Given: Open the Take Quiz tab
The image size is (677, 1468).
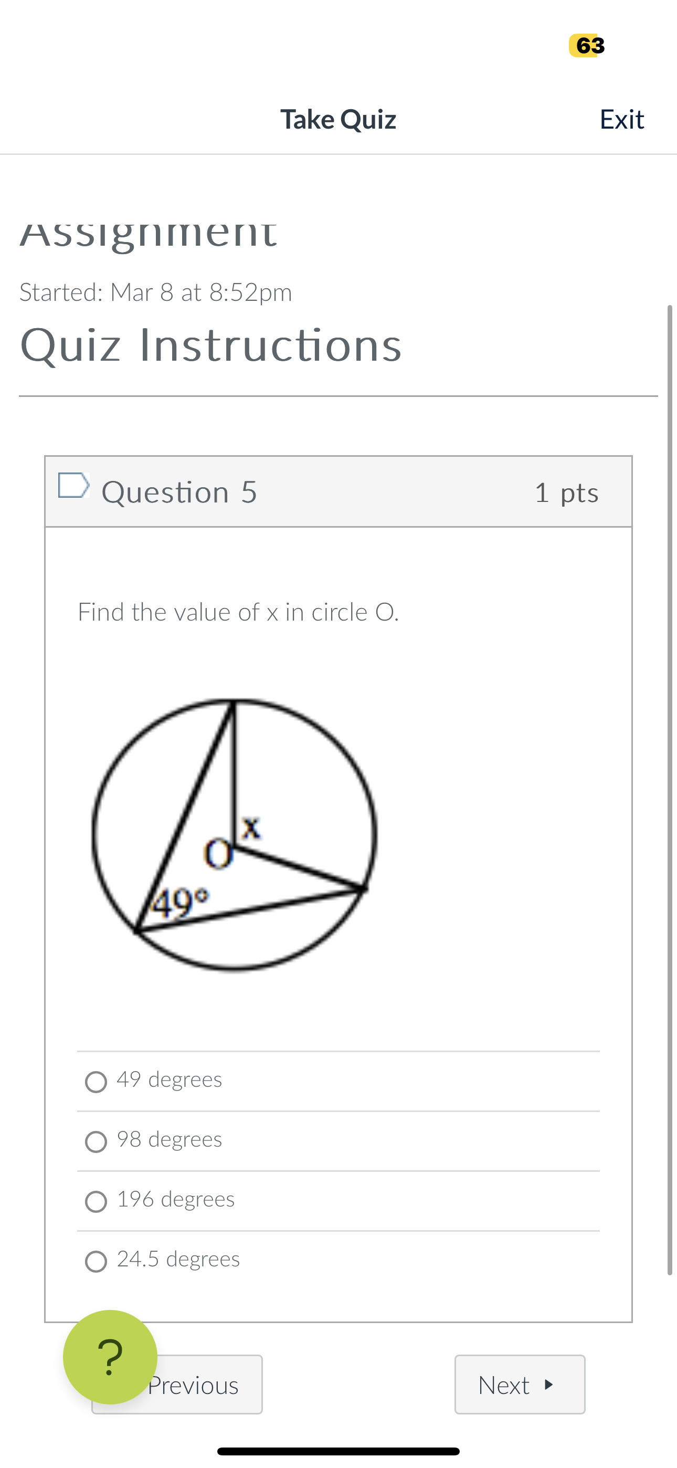Looking at the screenshot, I should [338, 119].
